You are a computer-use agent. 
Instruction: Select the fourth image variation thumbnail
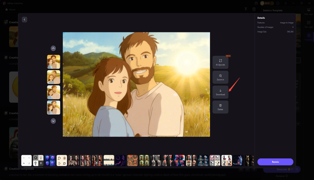53,107
